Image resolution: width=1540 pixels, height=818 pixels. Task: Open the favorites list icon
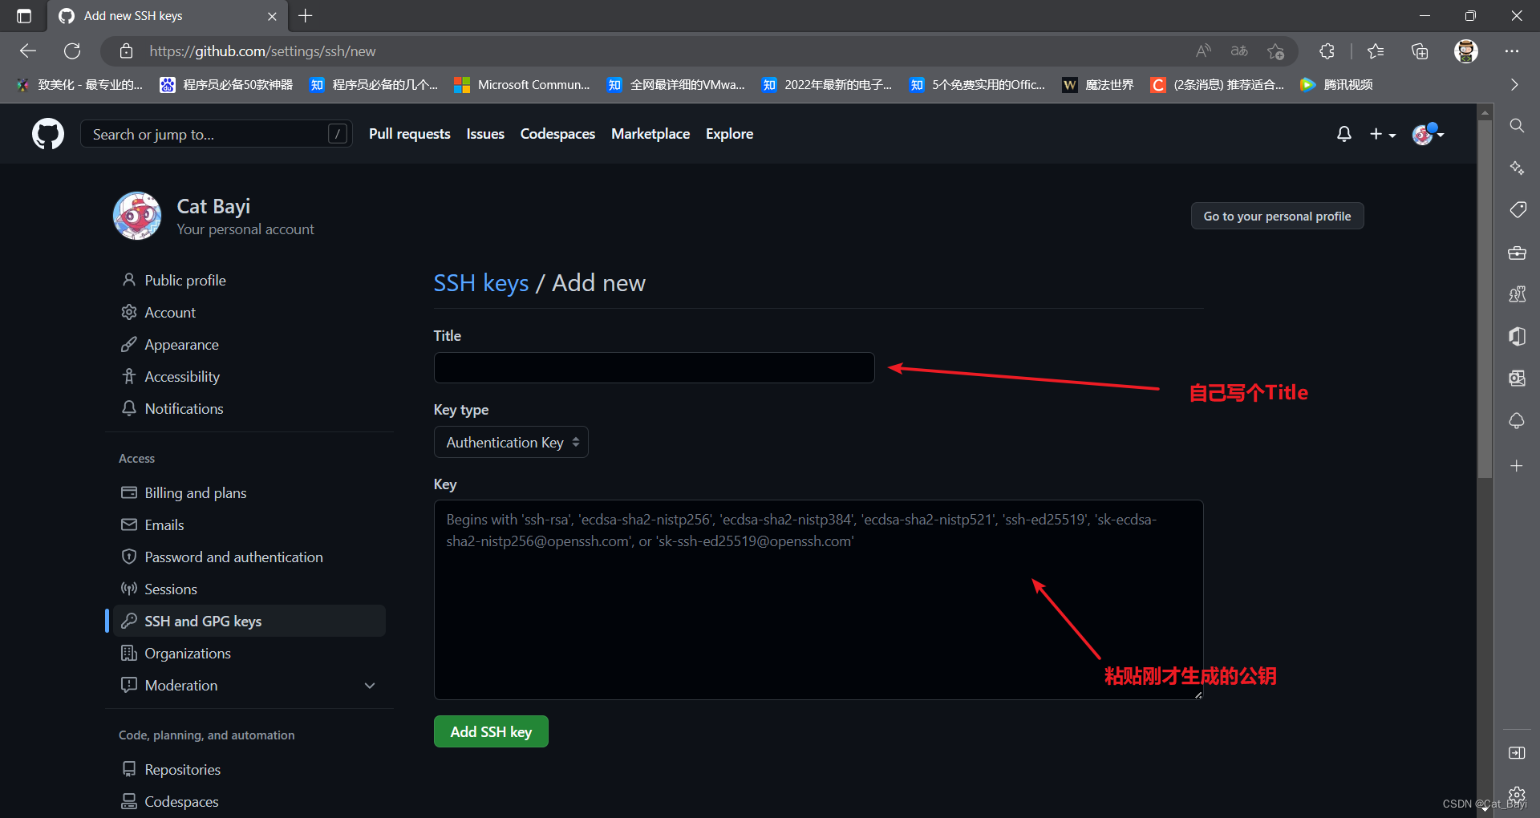pos(1376,51)
